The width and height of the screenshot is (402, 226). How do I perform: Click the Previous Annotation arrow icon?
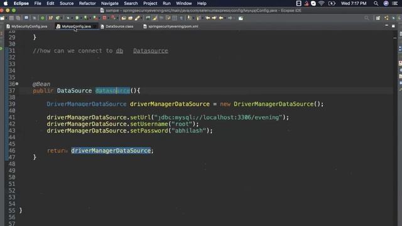click(x=198, y=18)
